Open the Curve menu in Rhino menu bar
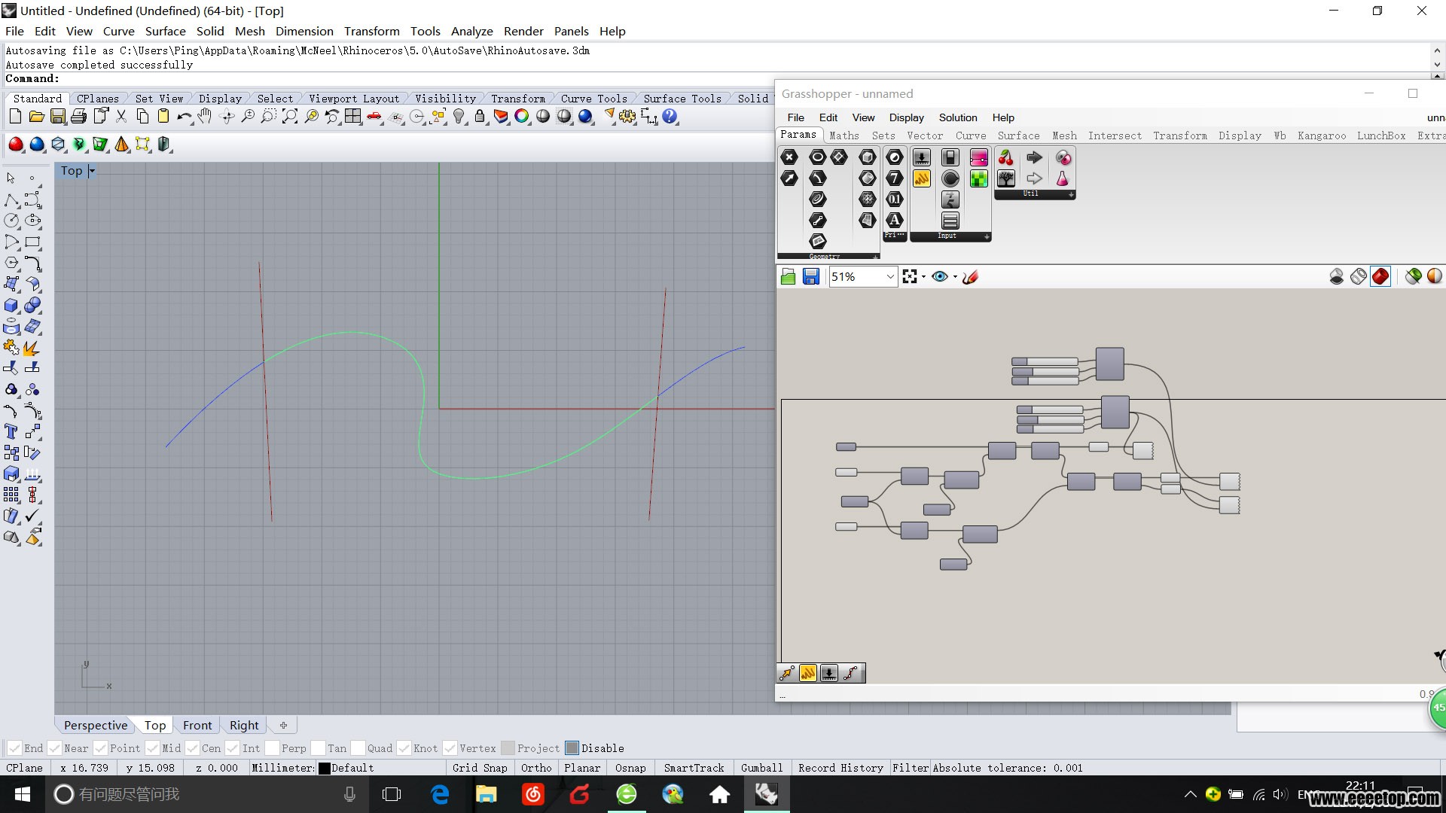The width and height of the screenshot is (1446, 813). [x=118, y=31]
